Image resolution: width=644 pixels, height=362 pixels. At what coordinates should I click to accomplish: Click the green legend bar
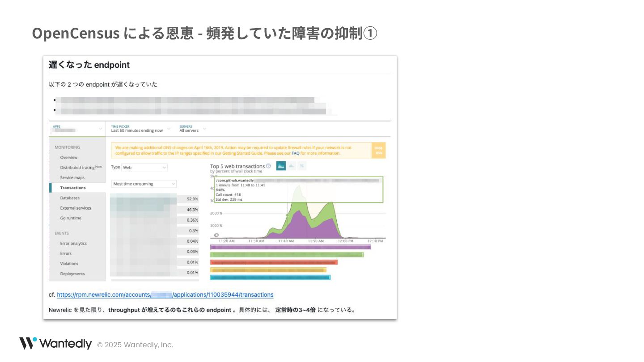287,255
